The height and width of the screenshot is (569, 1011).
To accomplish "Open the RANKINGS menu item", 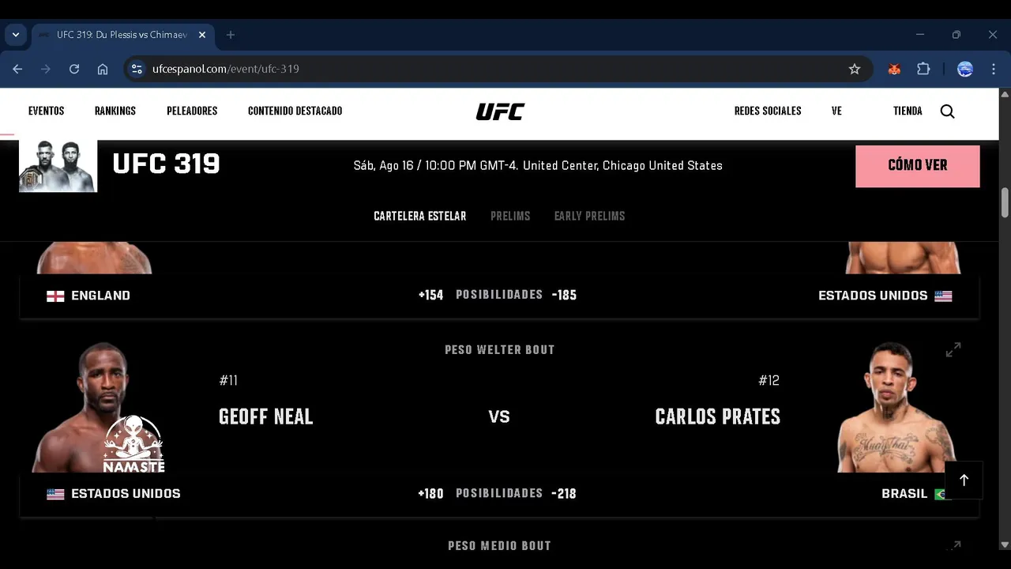I will tap(115, 111).
